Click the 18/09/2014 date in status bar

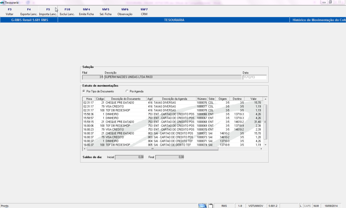point(331,206)
